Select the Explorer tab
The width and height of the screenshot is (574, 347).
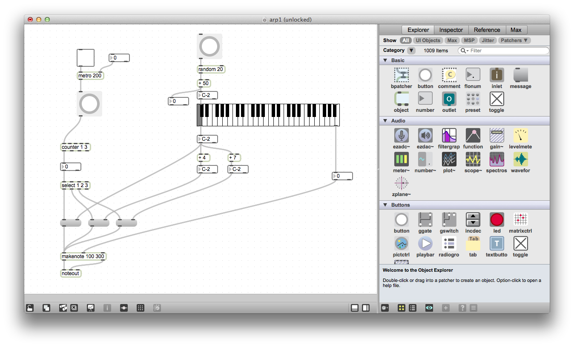418,30
